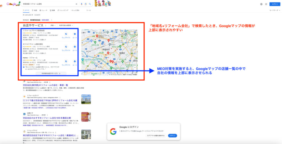Click the voice search microphone icon

click(82, 4)
